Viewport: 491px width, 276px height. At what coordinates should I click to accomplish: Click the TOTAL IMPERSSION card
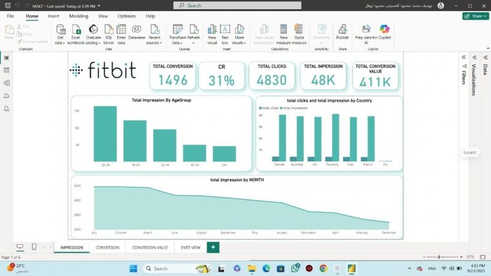pos(323,76)
